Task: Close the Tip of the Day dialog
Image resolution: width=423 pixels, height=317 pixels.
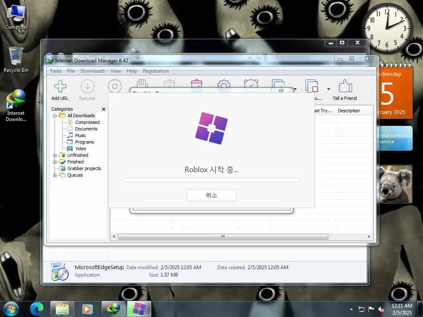Action: [x=281, y=91]
